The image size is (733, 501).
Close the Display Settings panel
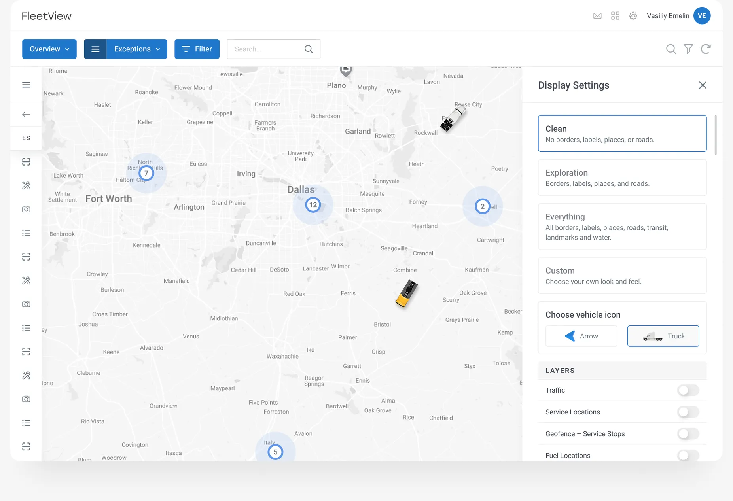703,85
